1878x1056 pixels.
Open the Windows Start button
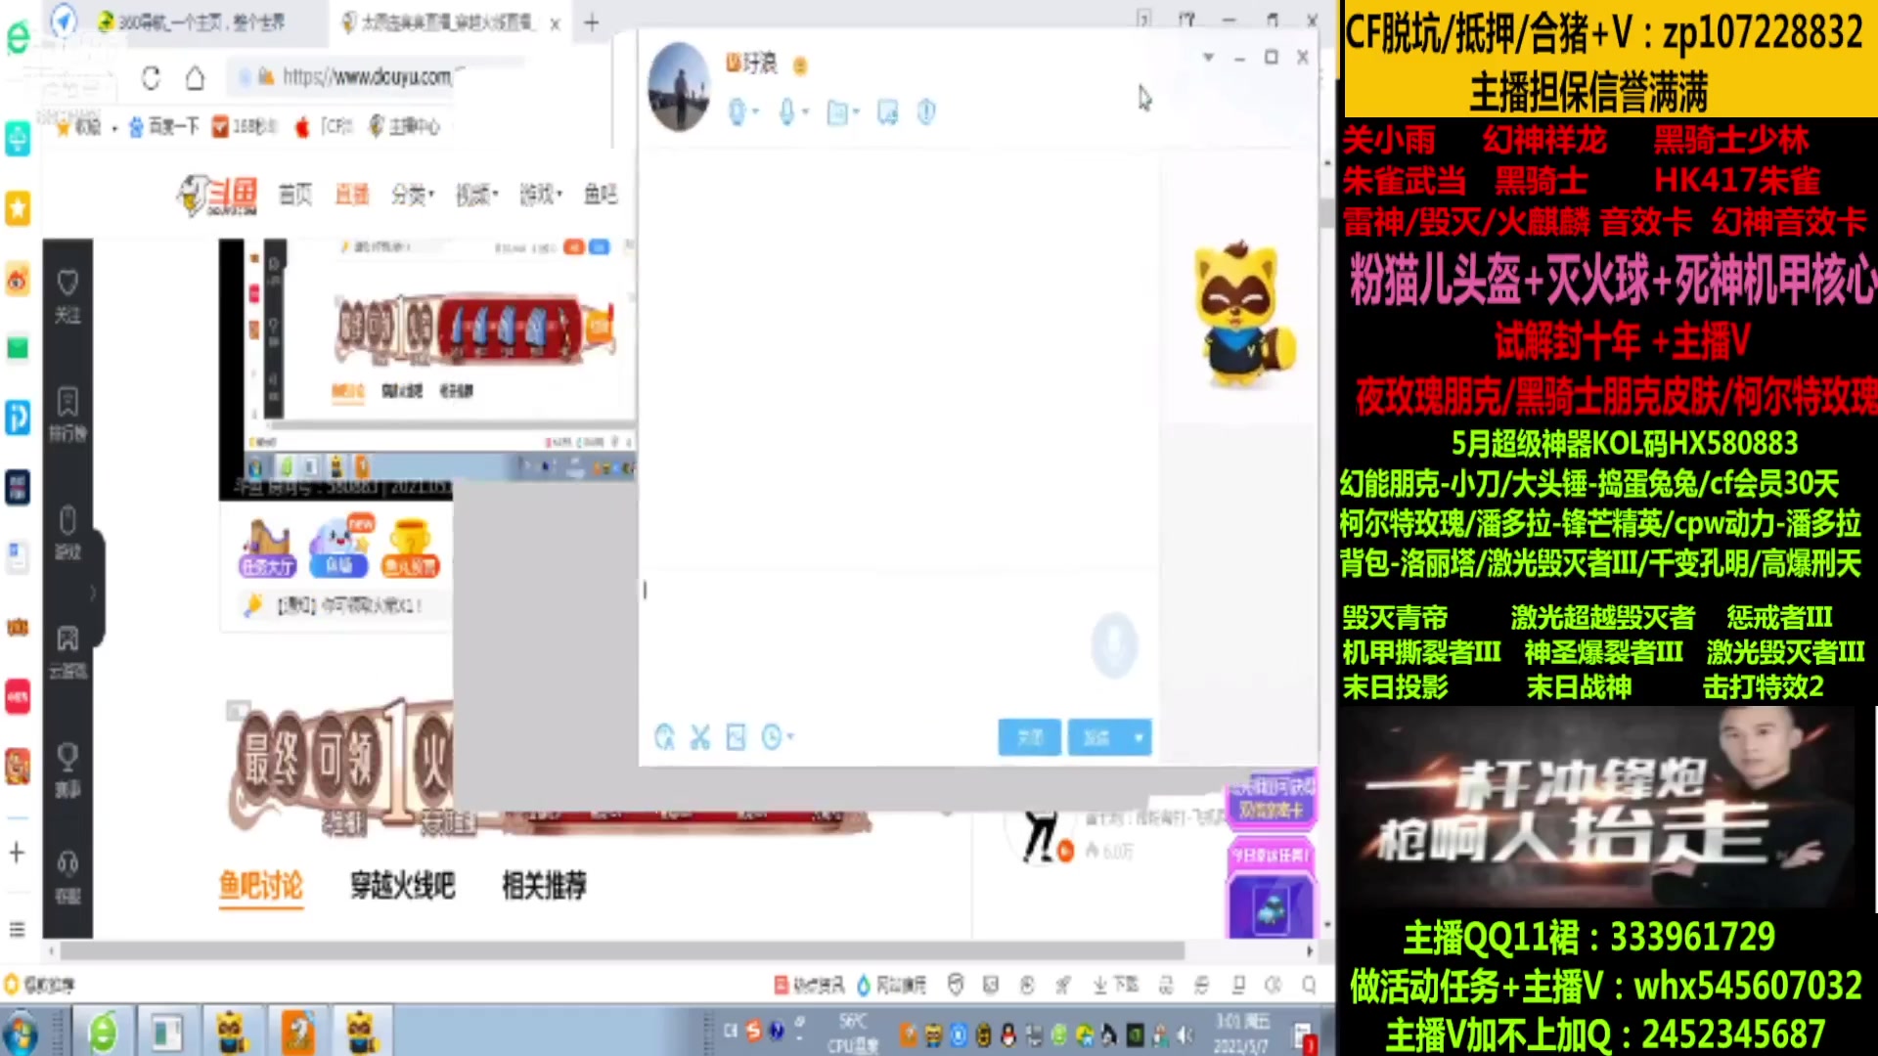click(21, 1034)
